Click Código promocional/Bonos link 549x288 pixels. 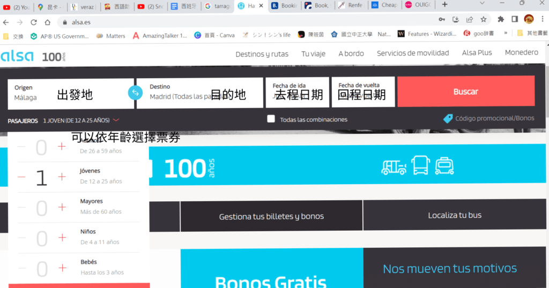click(x=495, y=118)
